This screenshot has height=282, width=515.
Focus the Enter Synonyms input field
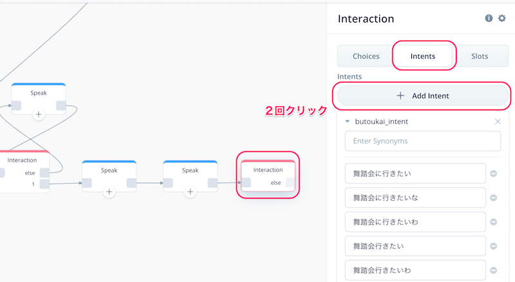pyautogui.click(x=423, y=141)
